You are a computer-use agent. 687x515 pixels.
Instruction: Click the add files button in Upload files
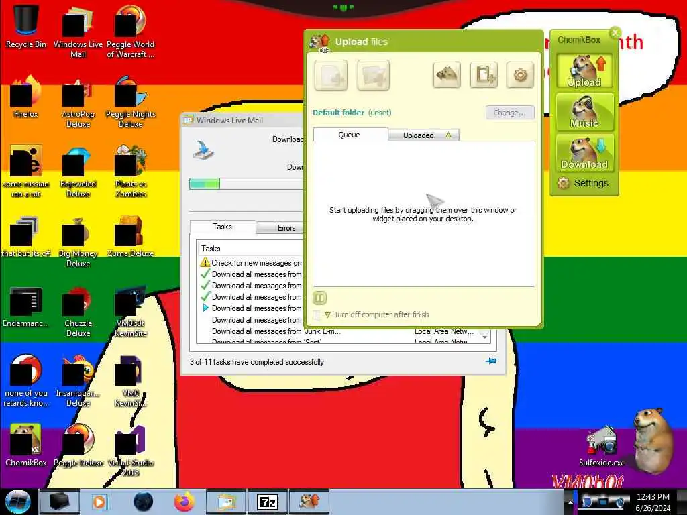coord(331,75)
